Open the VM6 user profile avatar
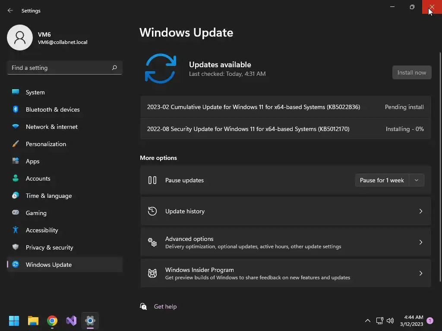 click(x=20, y=37)
